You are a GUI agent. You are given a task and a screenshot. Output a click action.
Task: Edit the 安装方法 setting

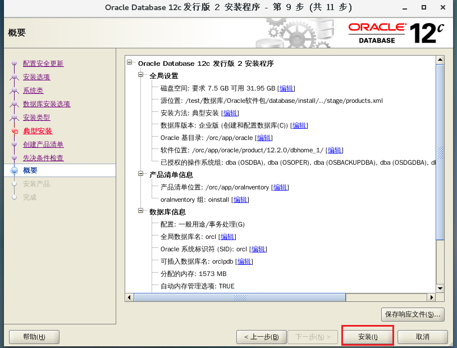pos(230,113)
